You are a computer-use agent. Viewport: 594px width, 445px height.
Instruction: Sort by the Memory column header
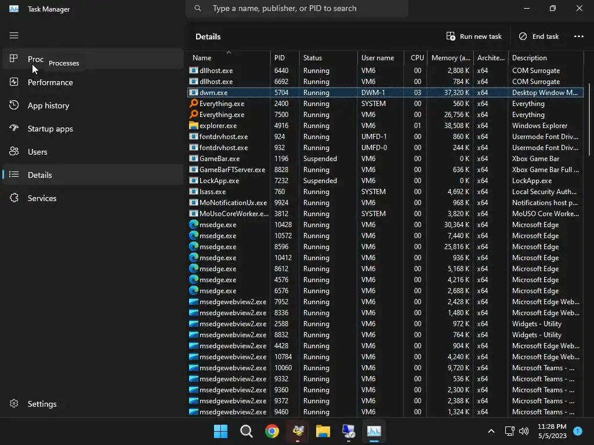click(450, 57)
